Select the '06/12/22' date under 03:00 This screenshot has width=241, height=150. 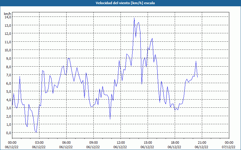[39, 147]
